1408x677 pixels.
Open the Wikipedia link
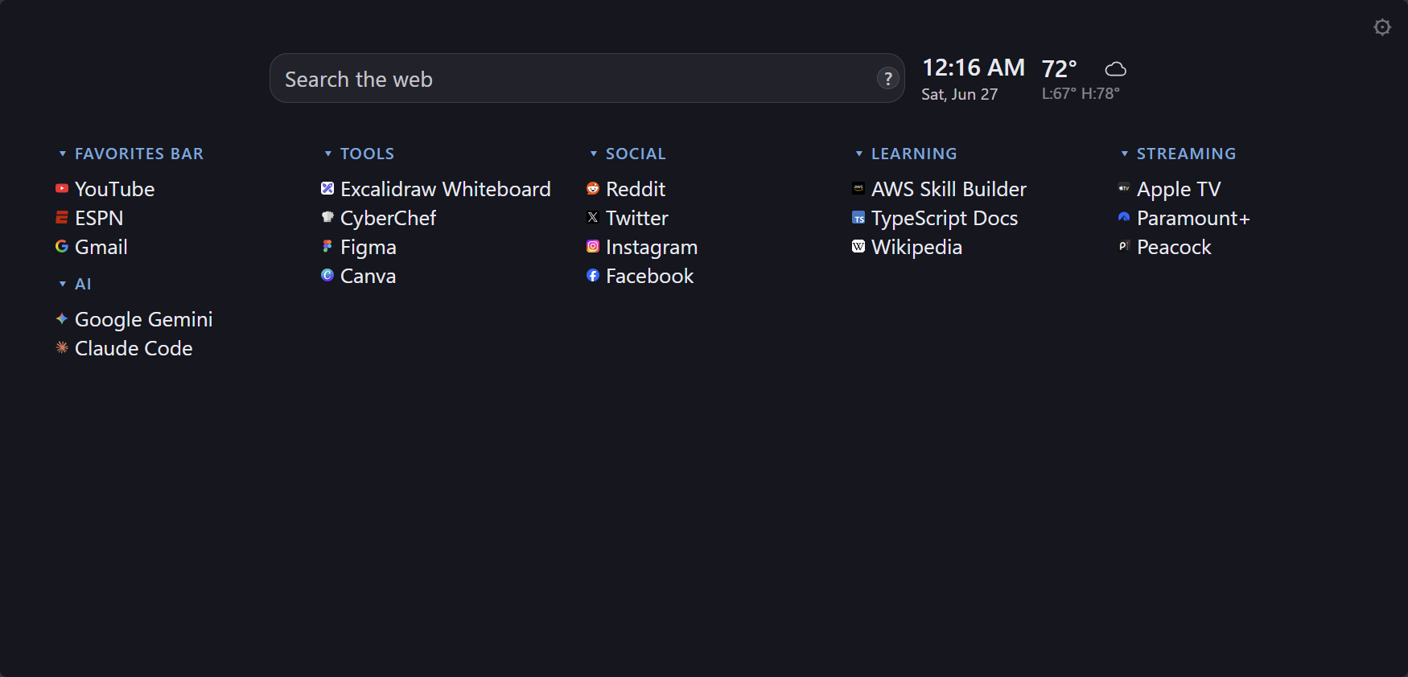(x=917, y=247)
